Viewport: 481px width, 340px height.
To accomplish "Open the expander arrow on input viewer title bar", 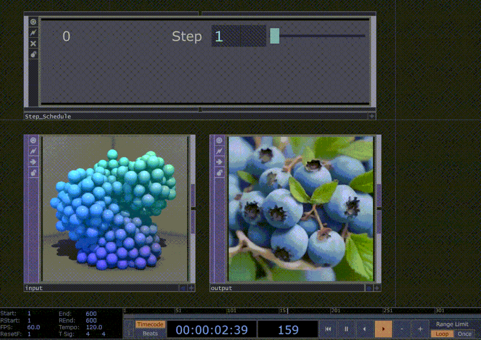I will (x=191, y=288).
